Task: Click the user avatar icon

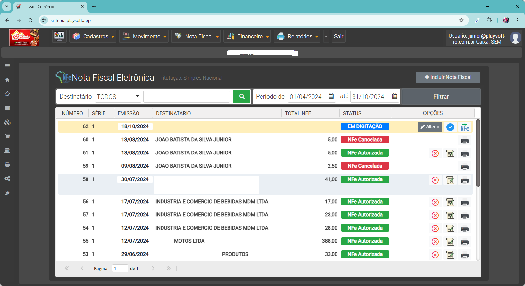Action: click(515, 38)
